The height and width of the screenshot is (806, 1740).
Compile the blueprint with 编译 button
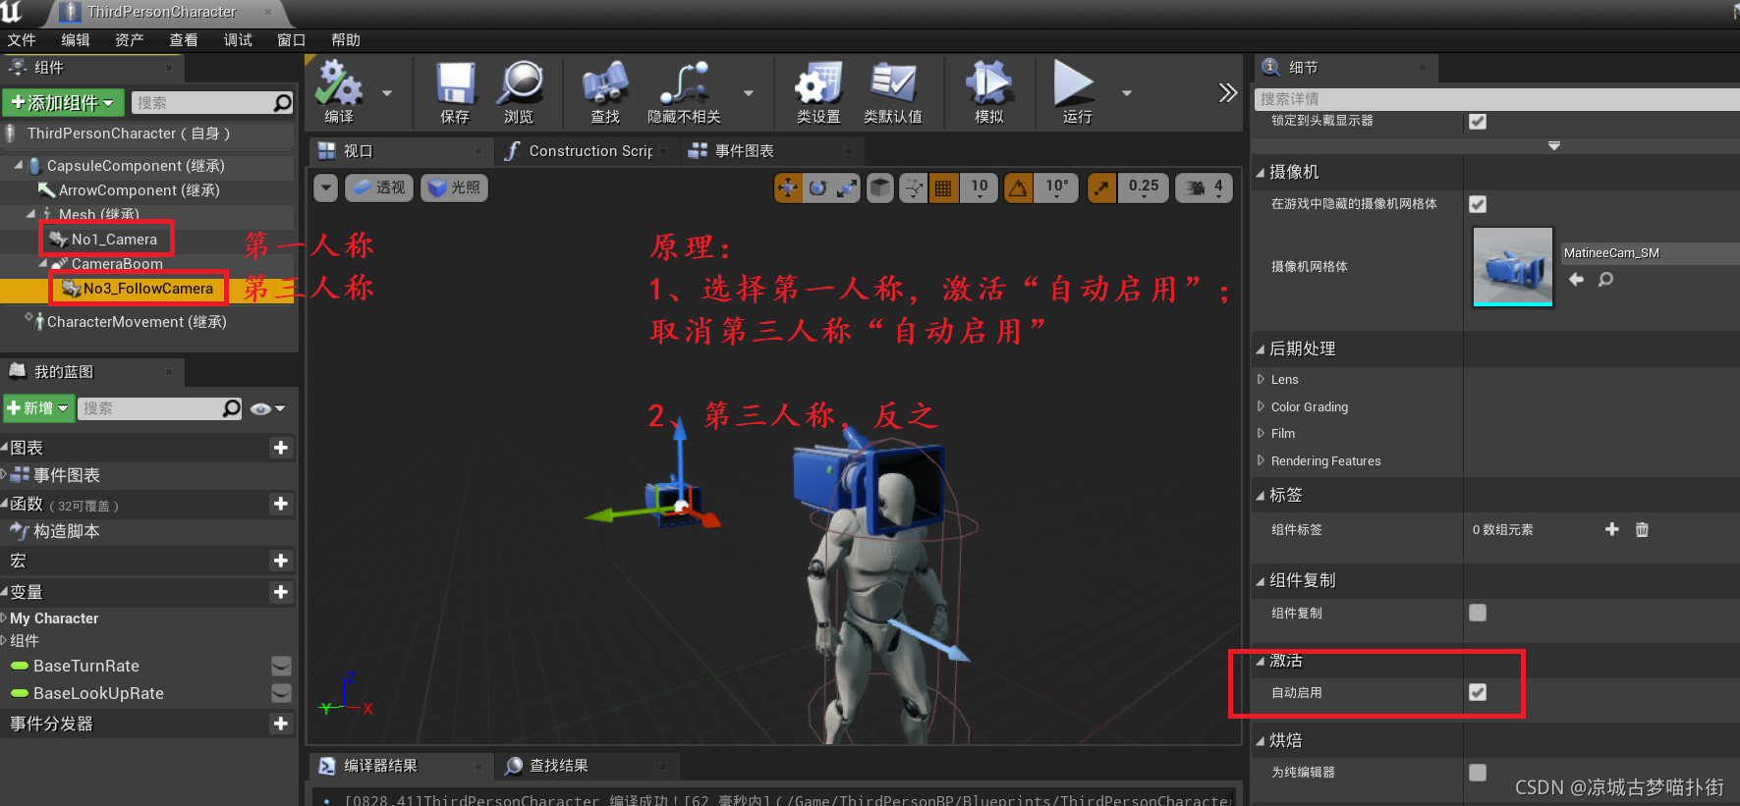pos(339,91)
